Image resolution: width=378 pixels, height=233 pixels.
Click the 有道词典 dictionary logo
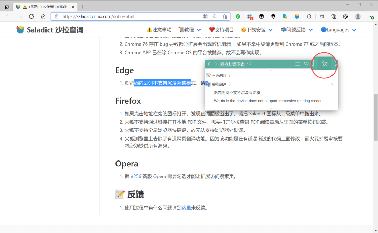click(x=208, y=75)
